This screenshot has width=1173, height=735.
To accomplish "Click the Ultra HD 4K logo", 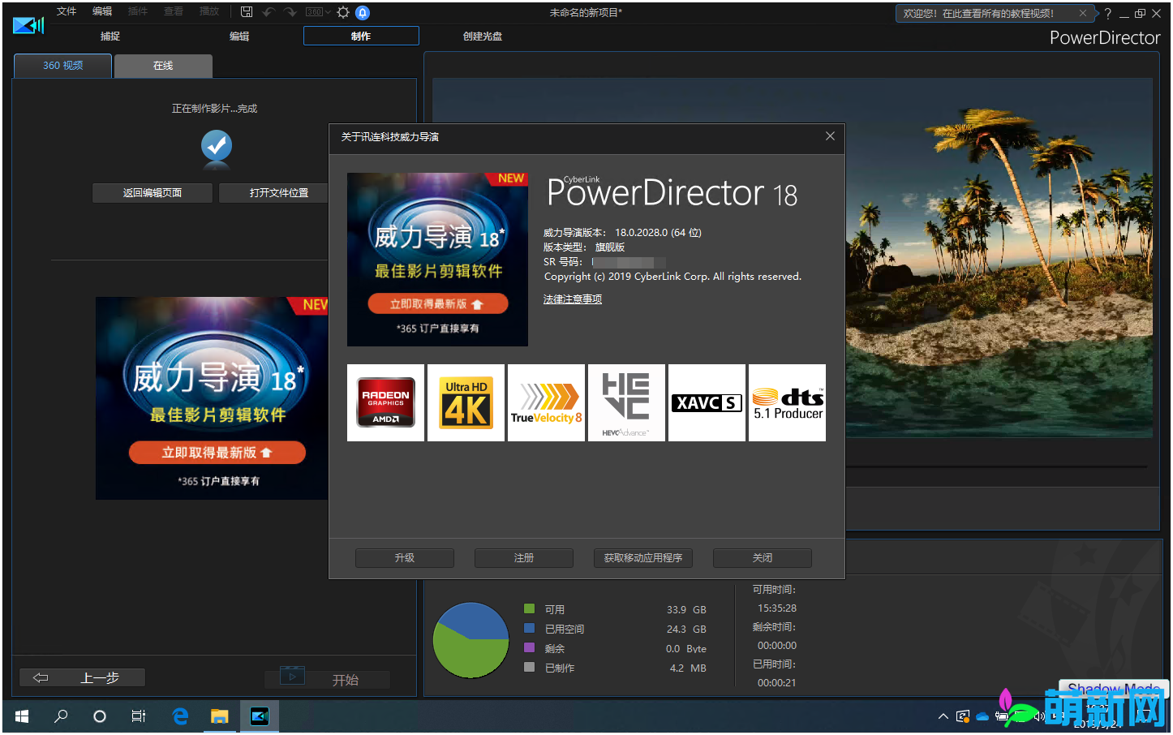I will (x=466, y=403).
